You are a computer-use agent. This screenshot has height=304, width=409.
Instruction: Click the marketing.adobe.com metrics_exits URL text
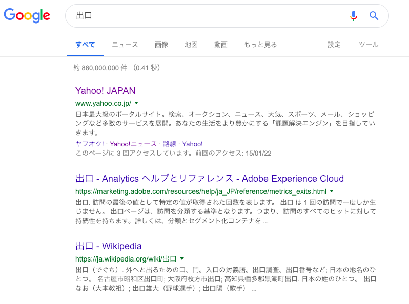pyautogui.click(x=201, y=191)
